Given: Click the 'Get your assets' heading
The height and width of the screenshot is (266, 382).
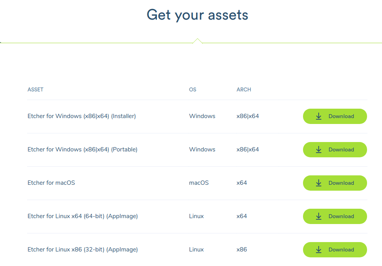Looking at the screenshot, I should coord(197,15).
